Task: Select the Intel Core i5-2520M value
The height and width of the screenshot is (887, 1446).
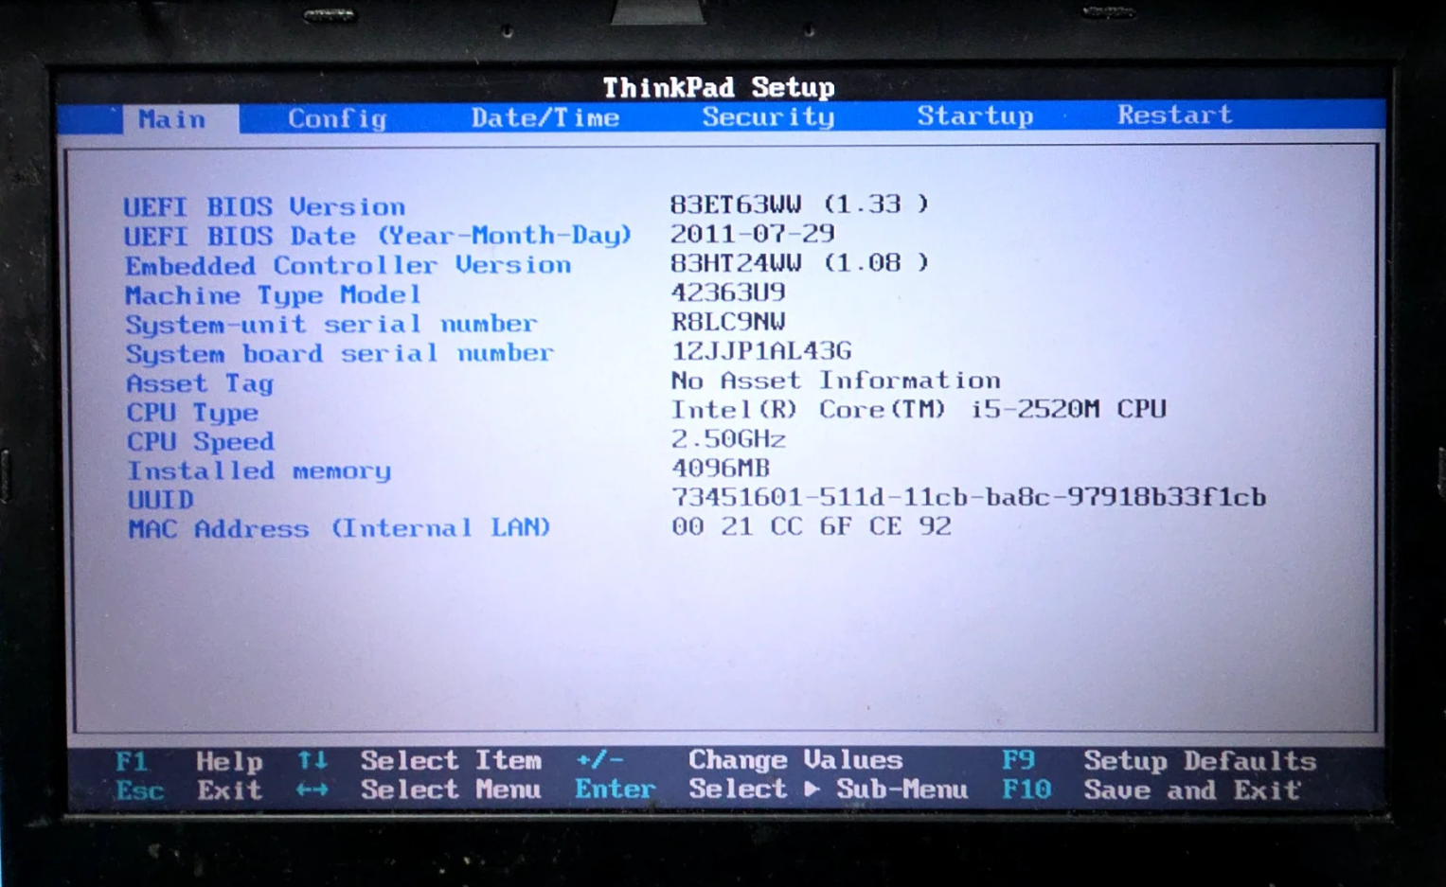Action: 919,409
